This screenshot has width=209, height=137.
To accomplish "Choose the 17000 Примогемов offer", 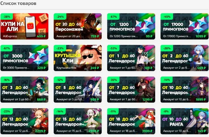I will [184, 26].
